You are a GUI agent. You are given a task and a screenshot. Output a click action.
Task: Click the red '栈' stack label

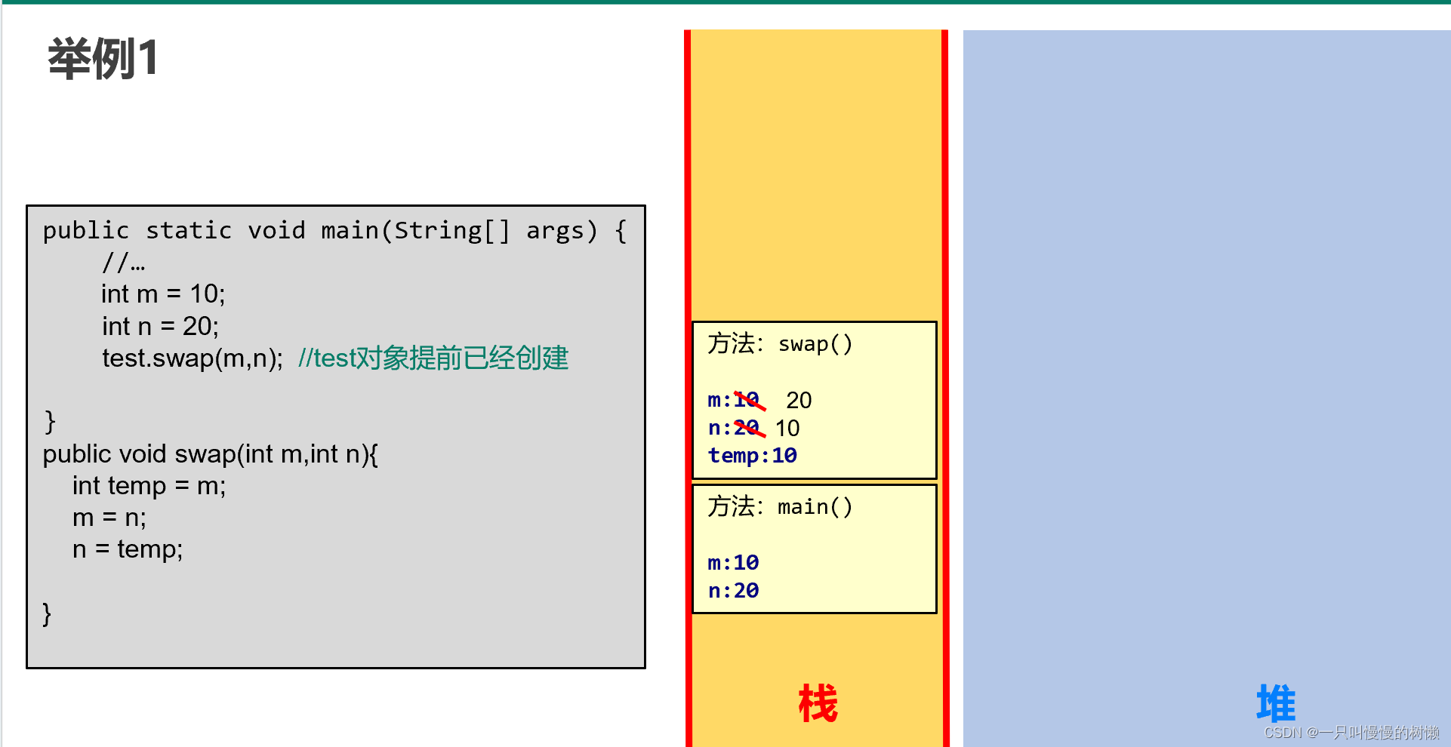(x=818, y=703)
